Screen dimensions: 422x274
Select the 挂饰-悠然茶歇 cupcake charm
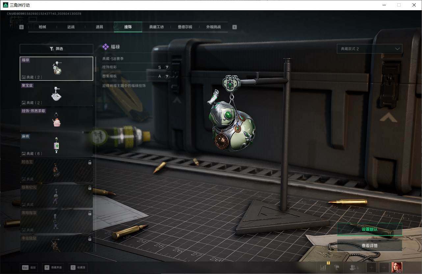coord(56,119)
